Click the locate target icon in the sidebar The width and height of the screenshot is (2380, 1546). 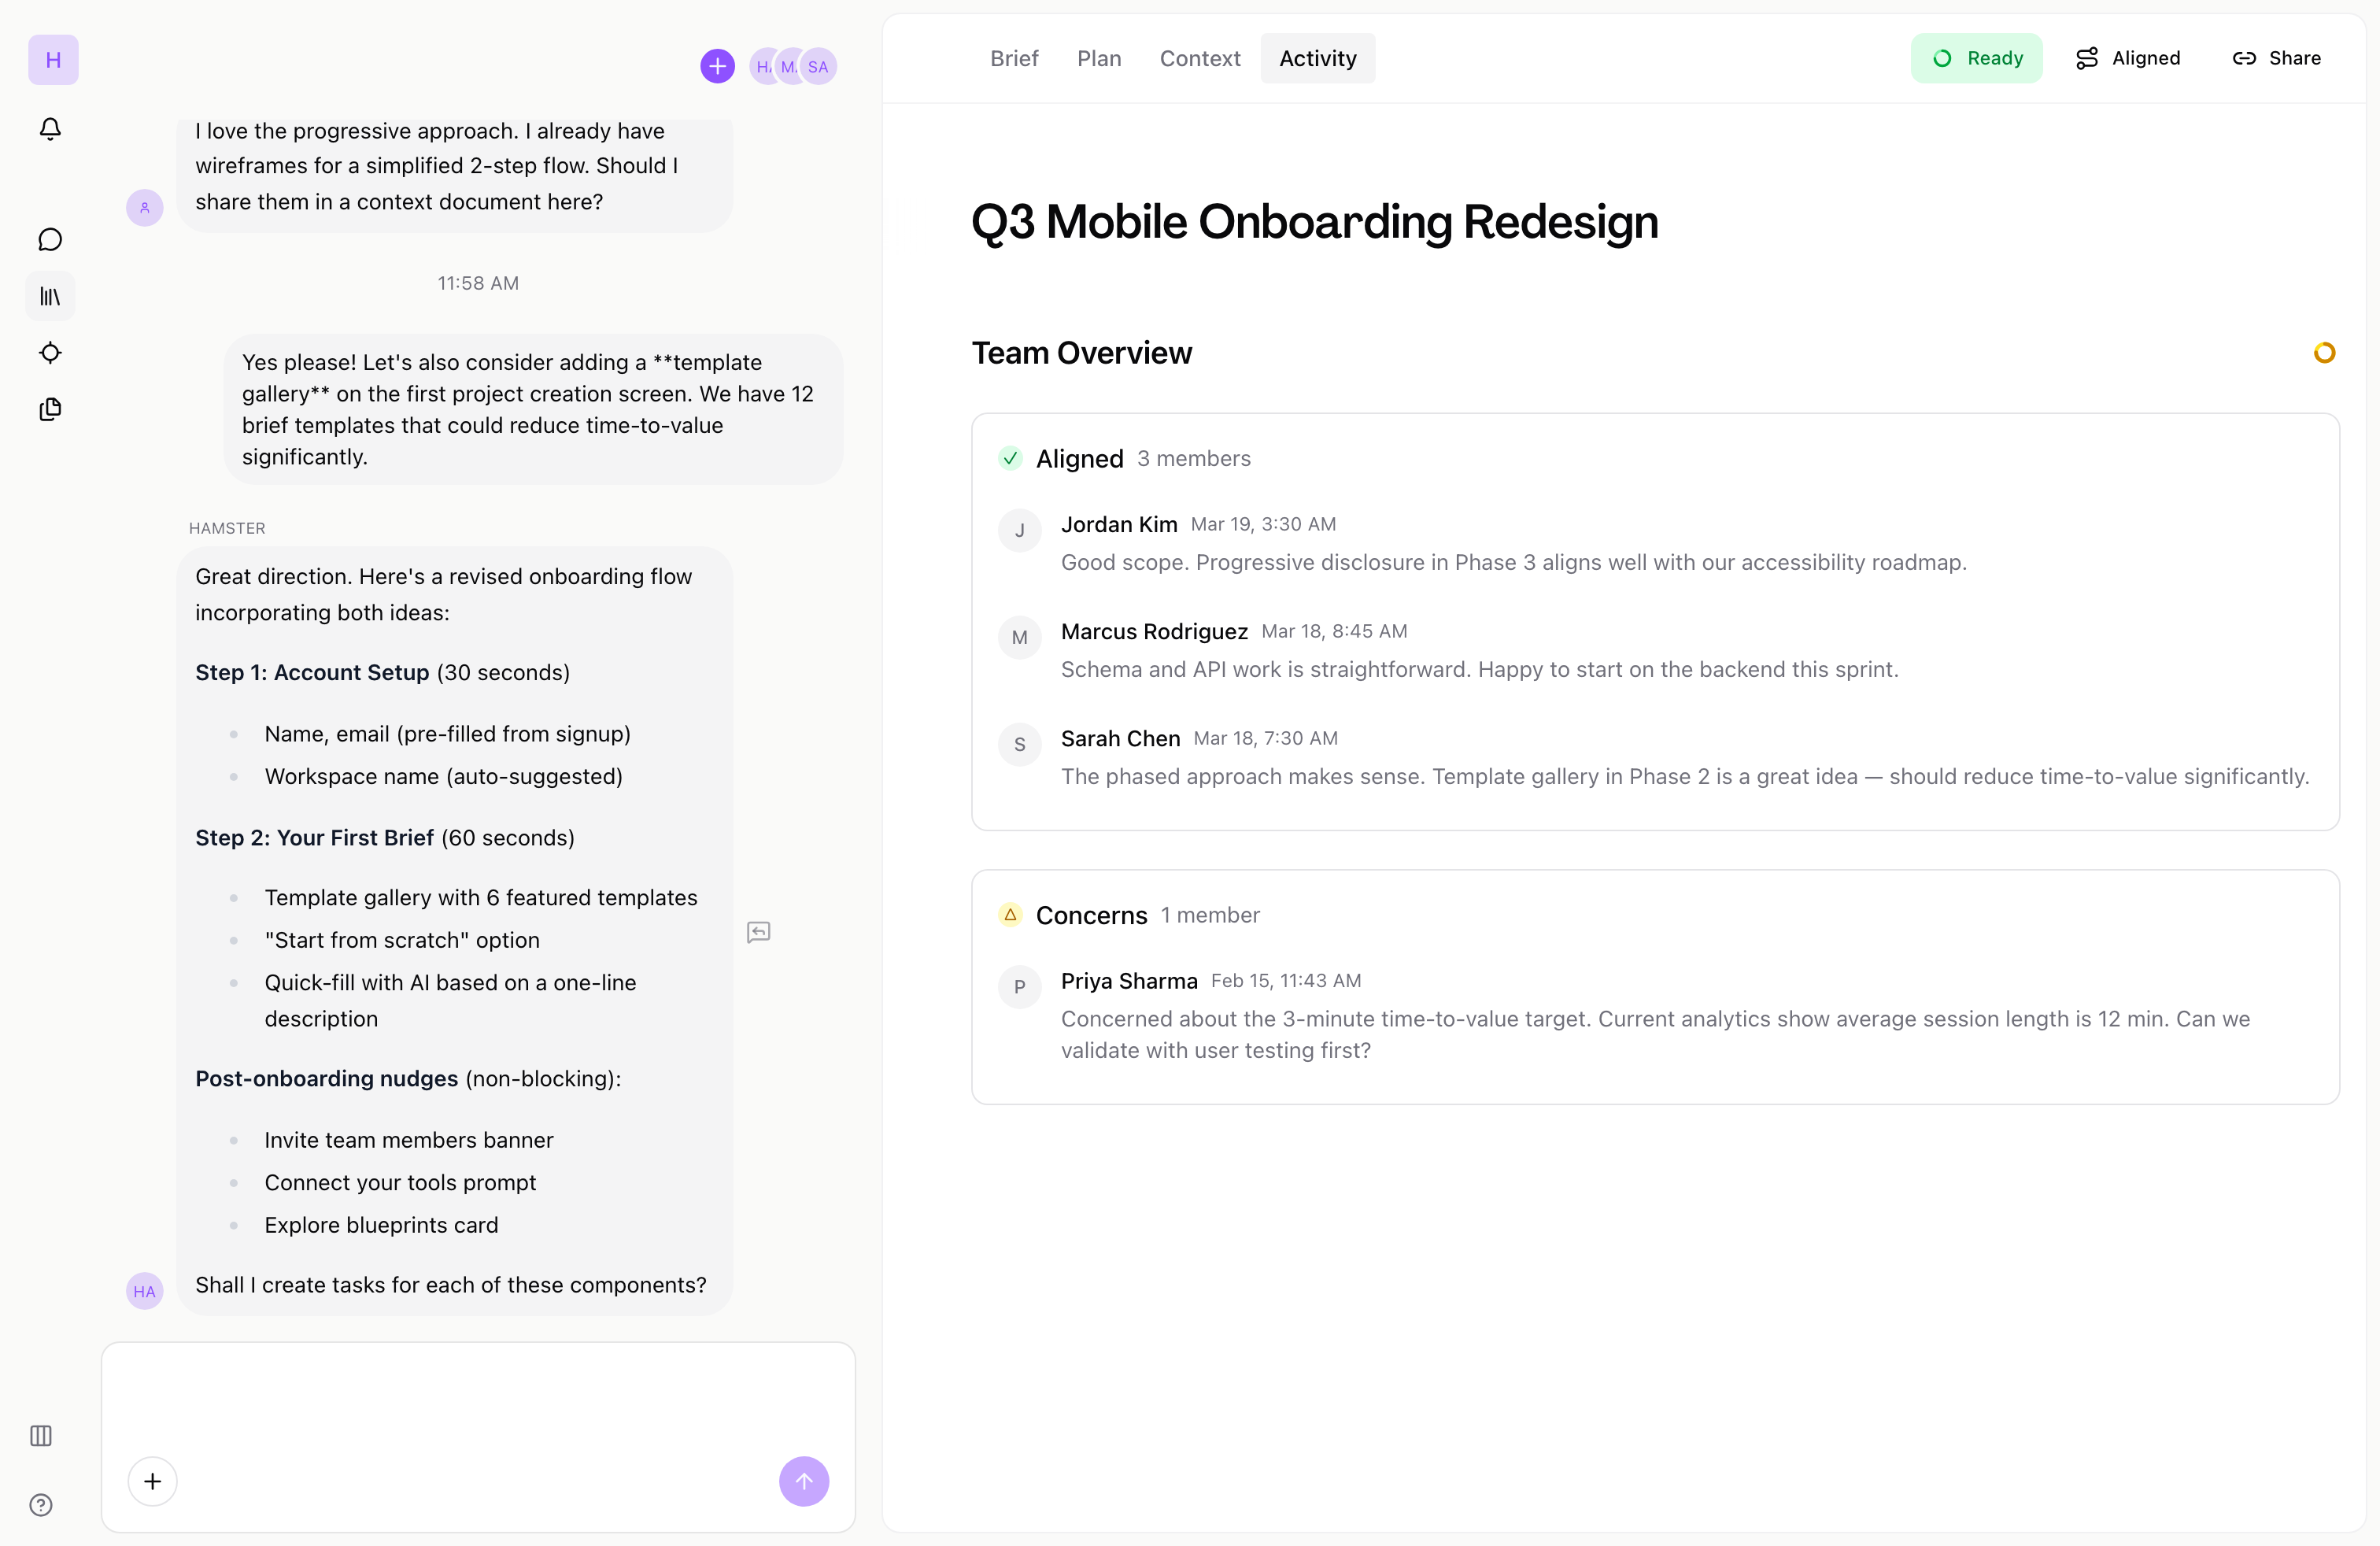pos(50,353)
